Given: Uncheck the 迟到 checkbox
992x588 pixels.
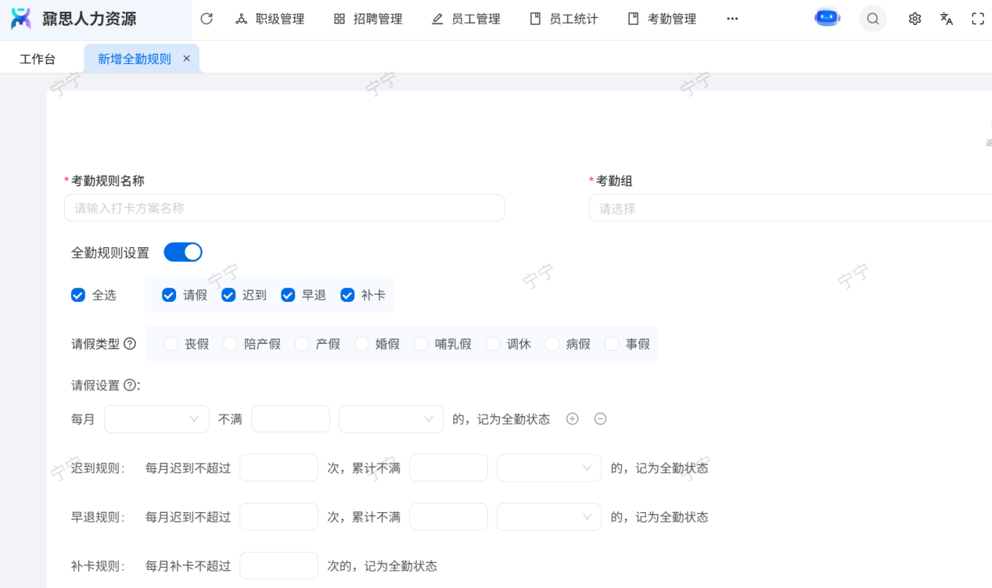Looking at the screenshot, I should [x=228, y=295].
